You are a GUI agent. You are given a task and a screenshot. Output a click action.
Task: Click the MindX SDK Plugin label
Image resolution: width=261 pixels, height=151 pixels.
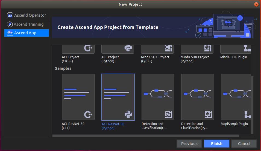[234, 57]
